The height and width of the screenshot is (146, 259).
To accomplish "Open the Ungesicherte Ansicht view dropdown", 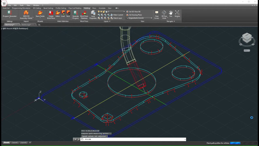I will pos(151,18).
